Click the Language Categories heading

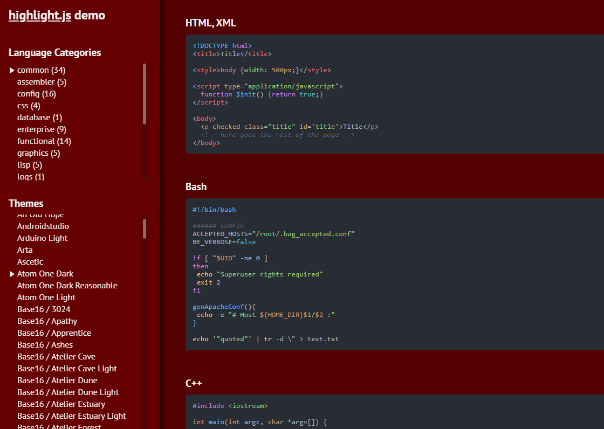pyautogui.click(x=54, y=53)
